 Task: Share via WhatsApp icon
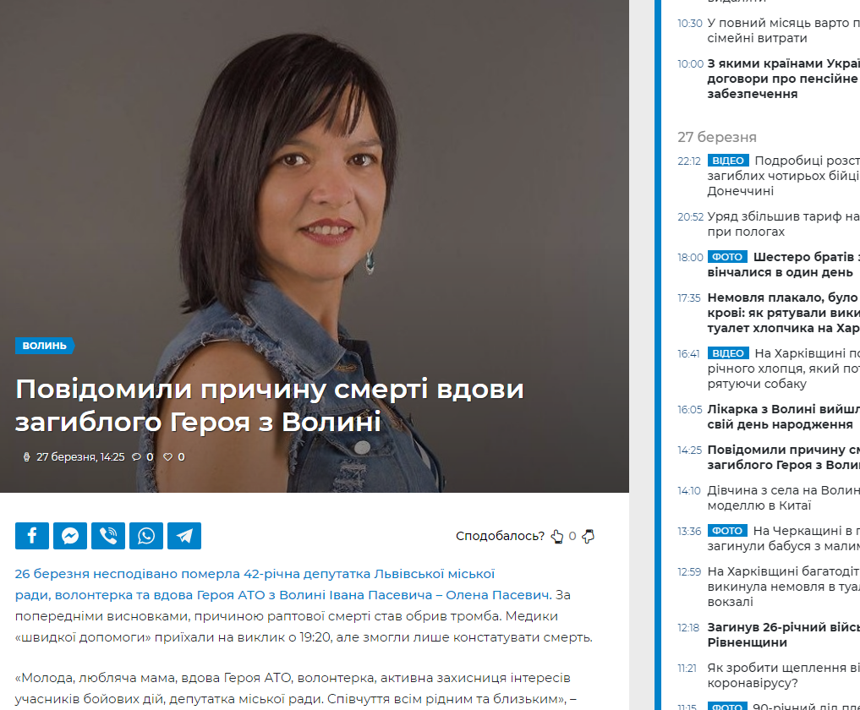point(146,536)
